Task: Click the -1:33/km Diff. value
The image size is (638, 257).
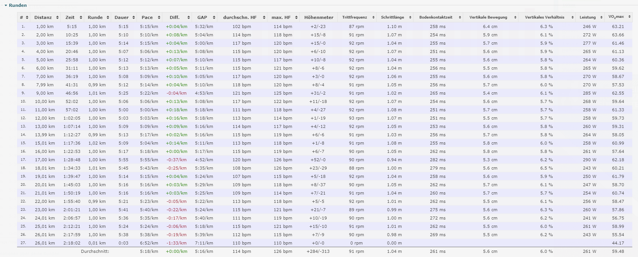Action: (177, 243)
